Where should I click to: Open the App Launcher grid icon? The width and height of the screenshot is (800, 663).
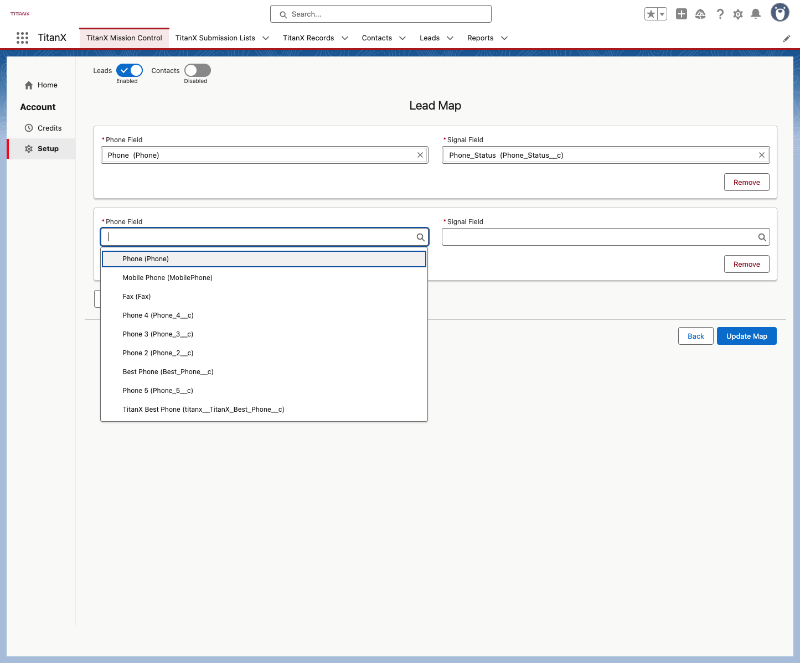(x=22, y=38)
